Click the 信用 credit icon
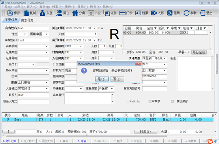 pos(170,13)
